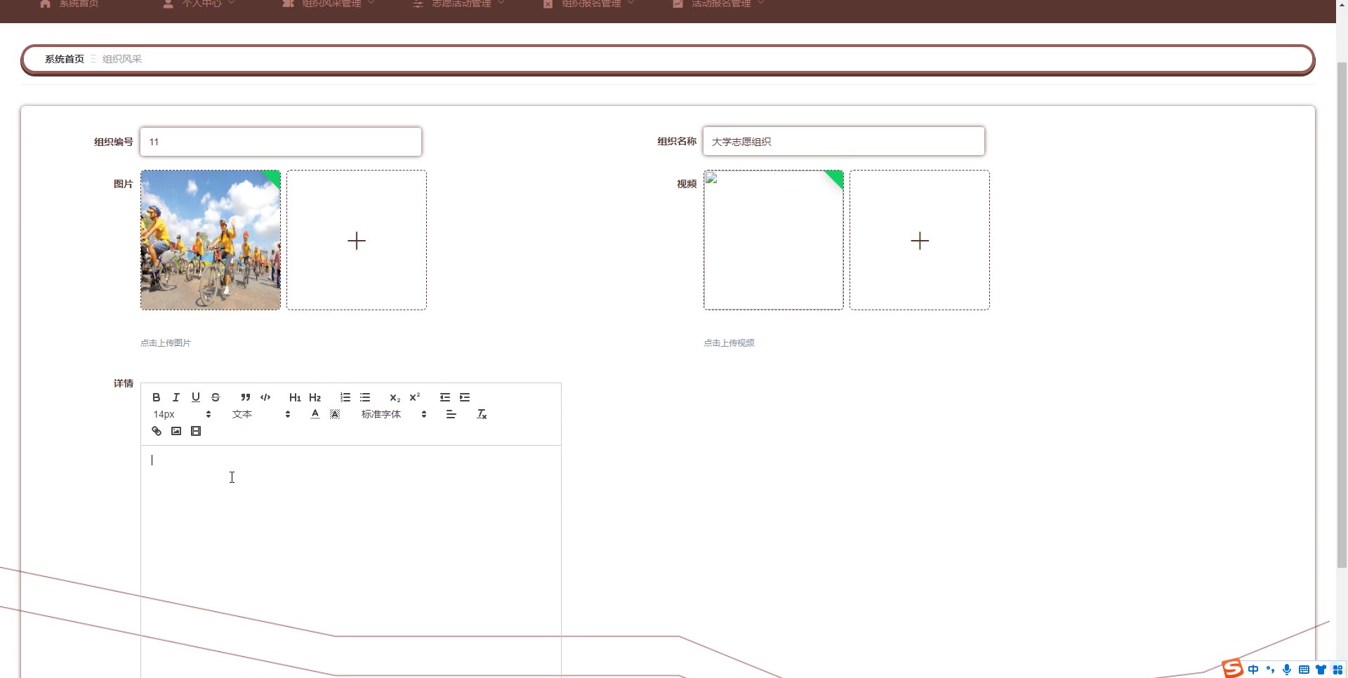Apply subscript formatting
The image size is (1348, 678).
point(395,397)
